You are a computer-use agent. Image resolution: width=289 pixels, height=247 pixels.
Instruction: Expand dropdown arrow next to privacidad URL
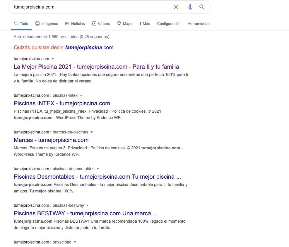[x=75, y=242]
